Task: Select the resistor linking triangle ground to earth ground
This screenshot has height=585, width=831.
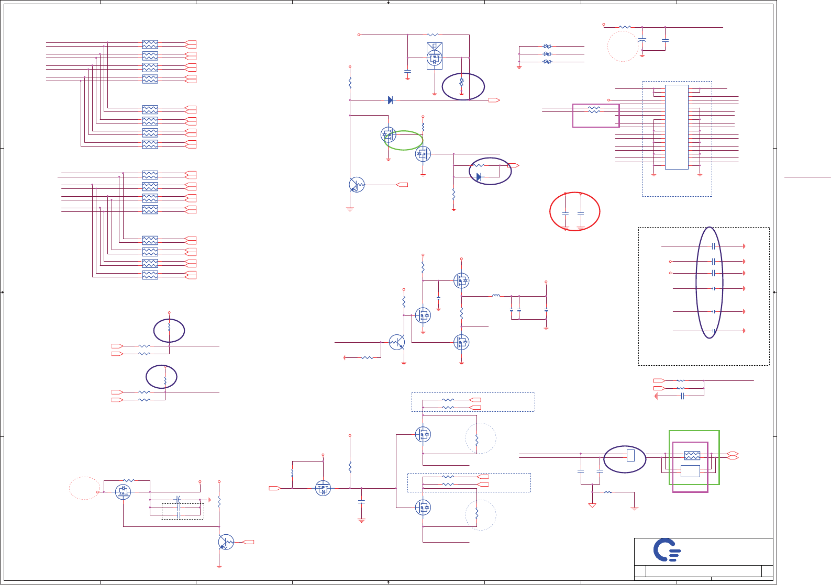Action: pyautogui.click(x=608, y=492)
